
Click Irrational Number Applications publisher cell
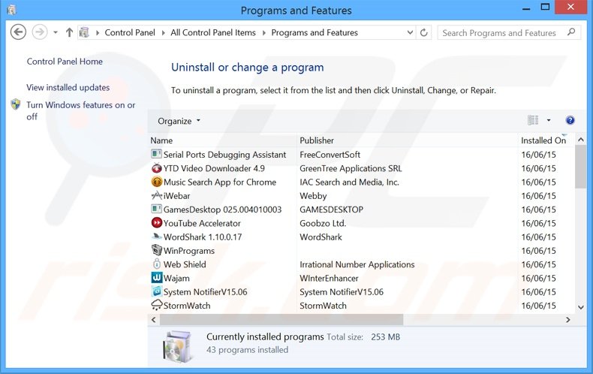click(357, 264)
